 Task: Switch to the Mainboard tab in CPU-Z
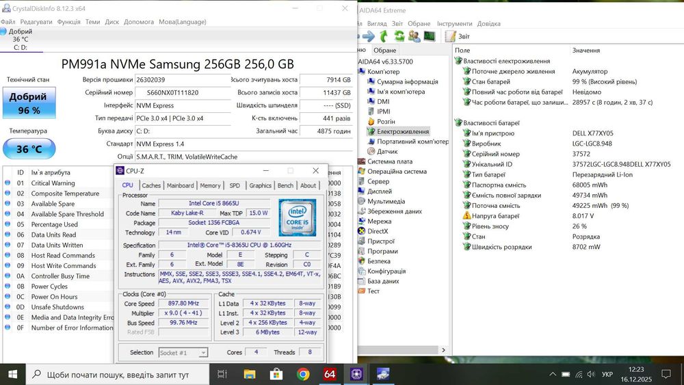pos(180,185)
